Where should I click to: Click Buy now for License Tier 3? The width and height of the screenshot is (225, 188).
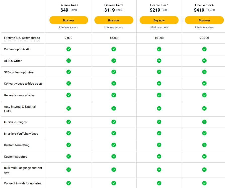(x=159, y=20)
